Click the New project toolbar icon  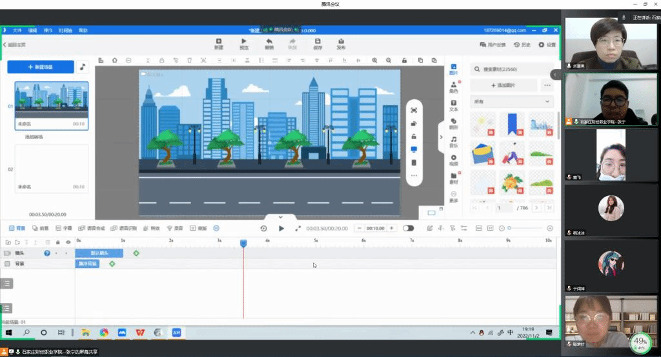pyautogui.click(x=218, y=41)
